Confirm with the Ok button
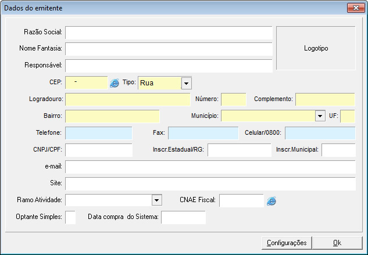This screenshot has width=368, height=255. click(337, 242)
